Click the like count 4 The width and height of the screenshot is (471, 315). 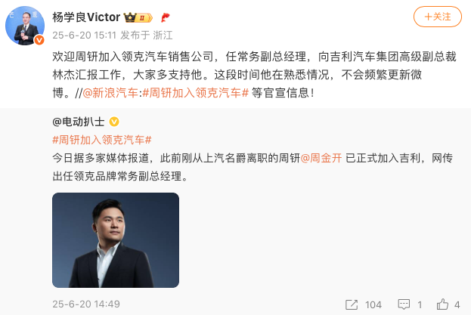(457, 304)
